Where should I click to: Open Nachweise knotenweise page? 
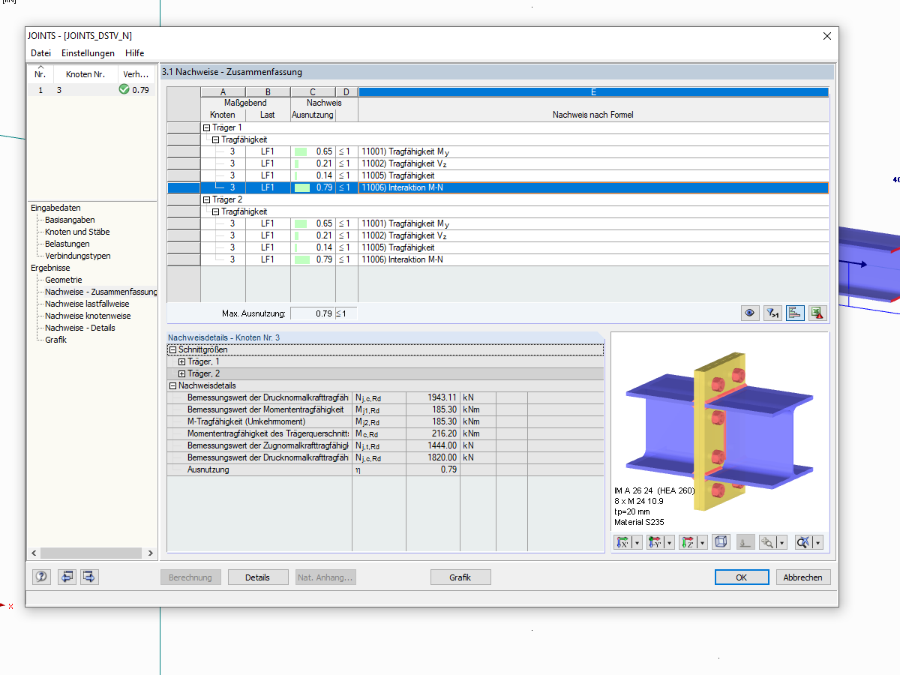[88, 316]
